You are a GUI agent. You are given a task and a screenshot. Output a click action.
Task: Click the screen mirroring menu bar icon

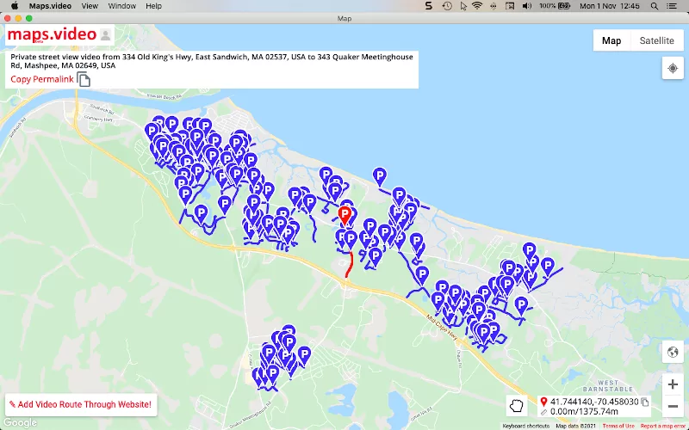pos(510,6)
